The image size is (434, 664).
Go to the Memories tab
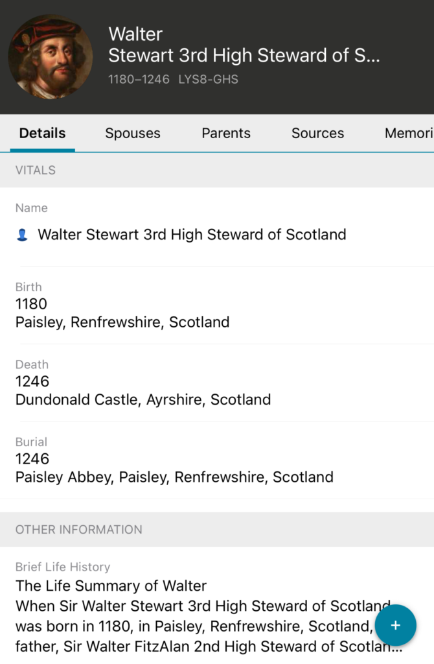408,134
